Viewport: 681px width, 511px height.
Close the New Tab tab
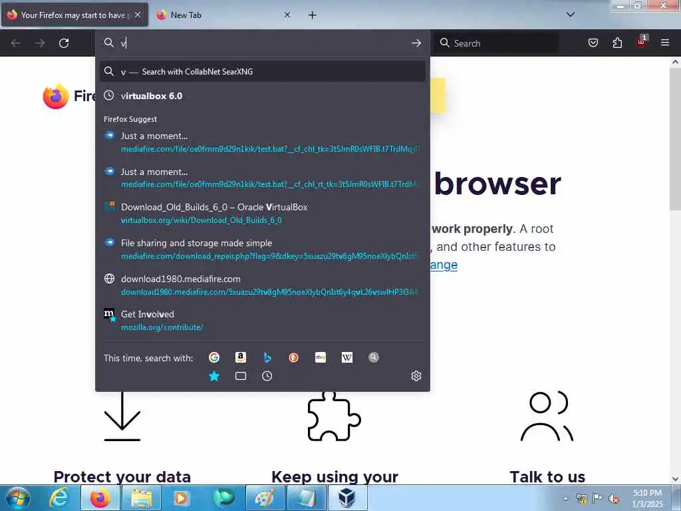pyautogui.click(x=287, y=15)
